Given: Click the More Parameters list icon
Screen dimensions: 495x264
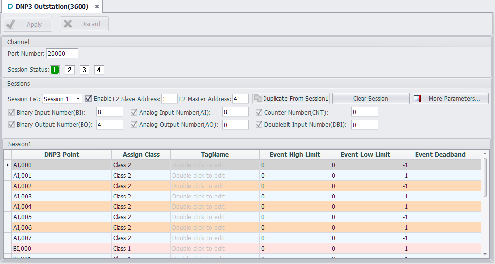Looking at the screenshot, I should tap(417, 99).
